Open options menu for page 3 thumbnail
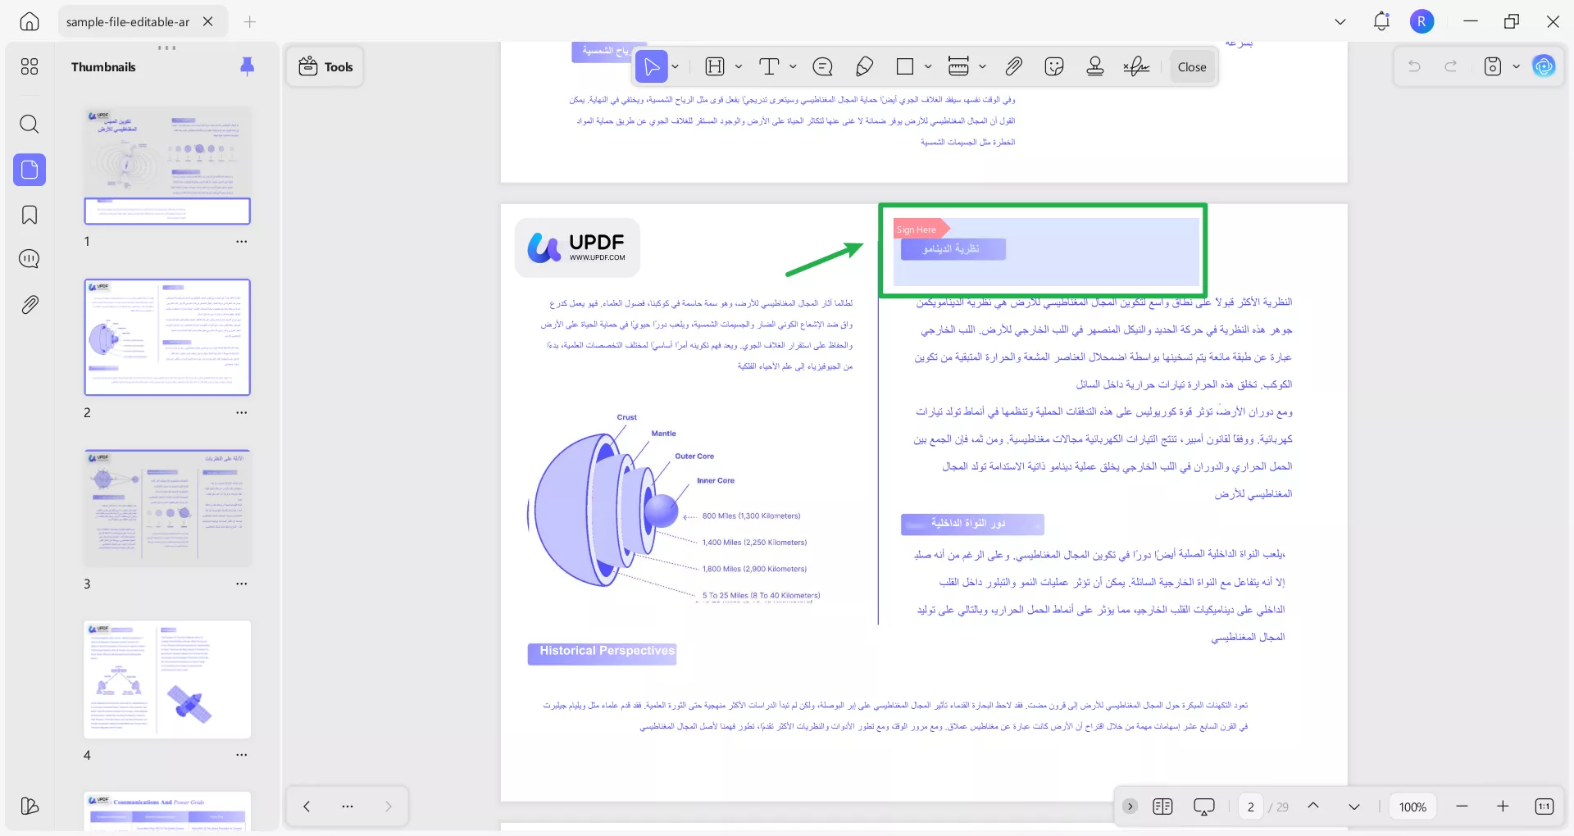 pyautogui.click(x=241, y=584)
